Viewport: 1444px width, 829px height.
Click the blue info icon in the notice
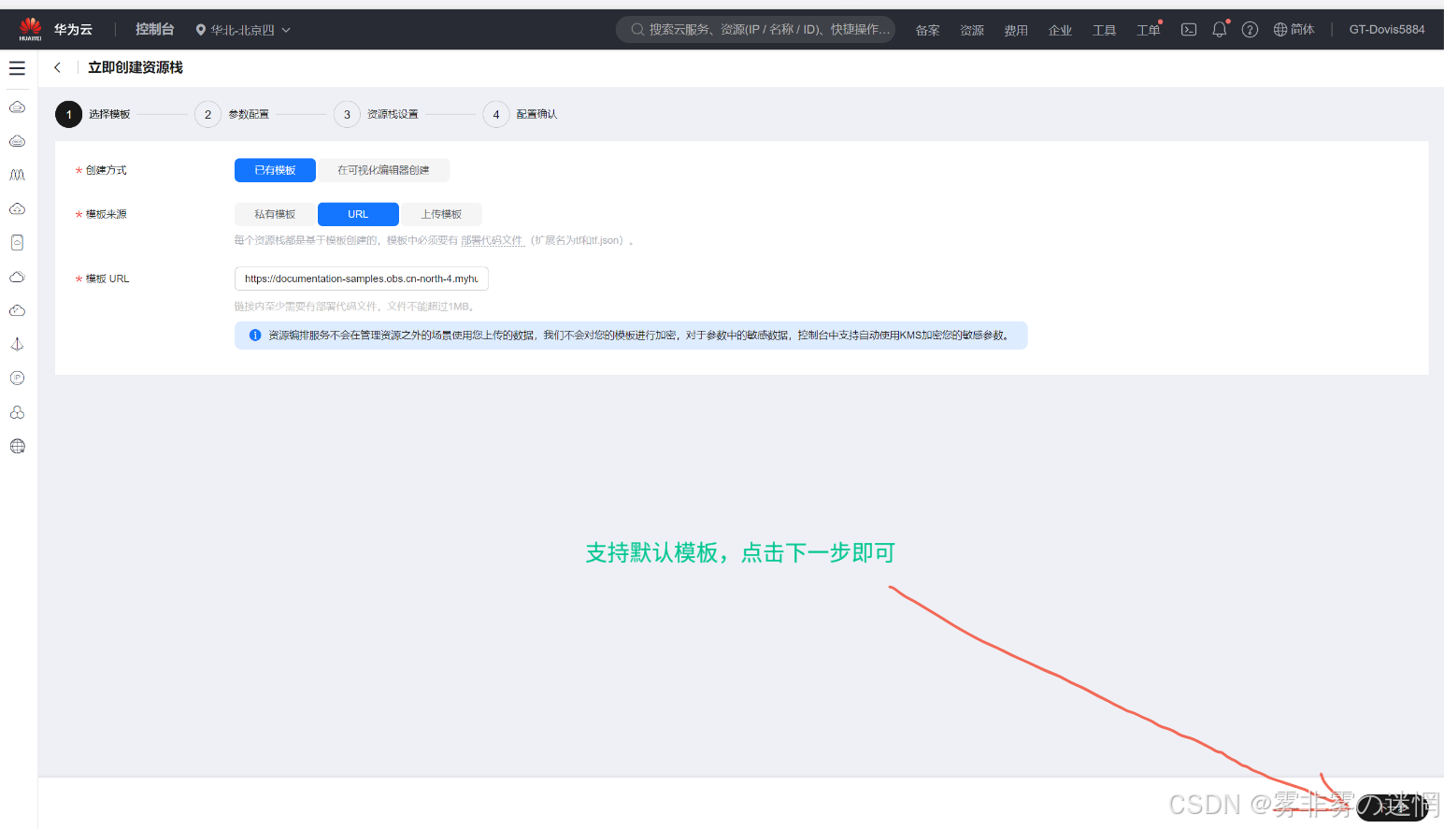coord(255,336)
